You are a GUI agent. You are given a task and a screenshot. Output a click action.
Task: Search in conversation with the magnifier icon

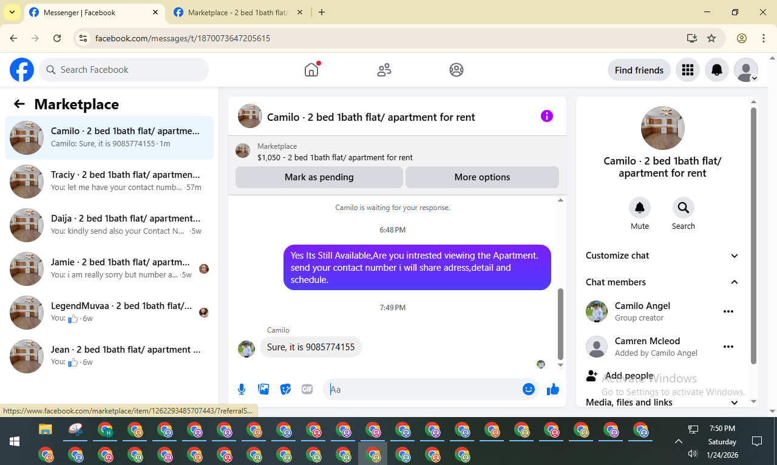(684, 208)
